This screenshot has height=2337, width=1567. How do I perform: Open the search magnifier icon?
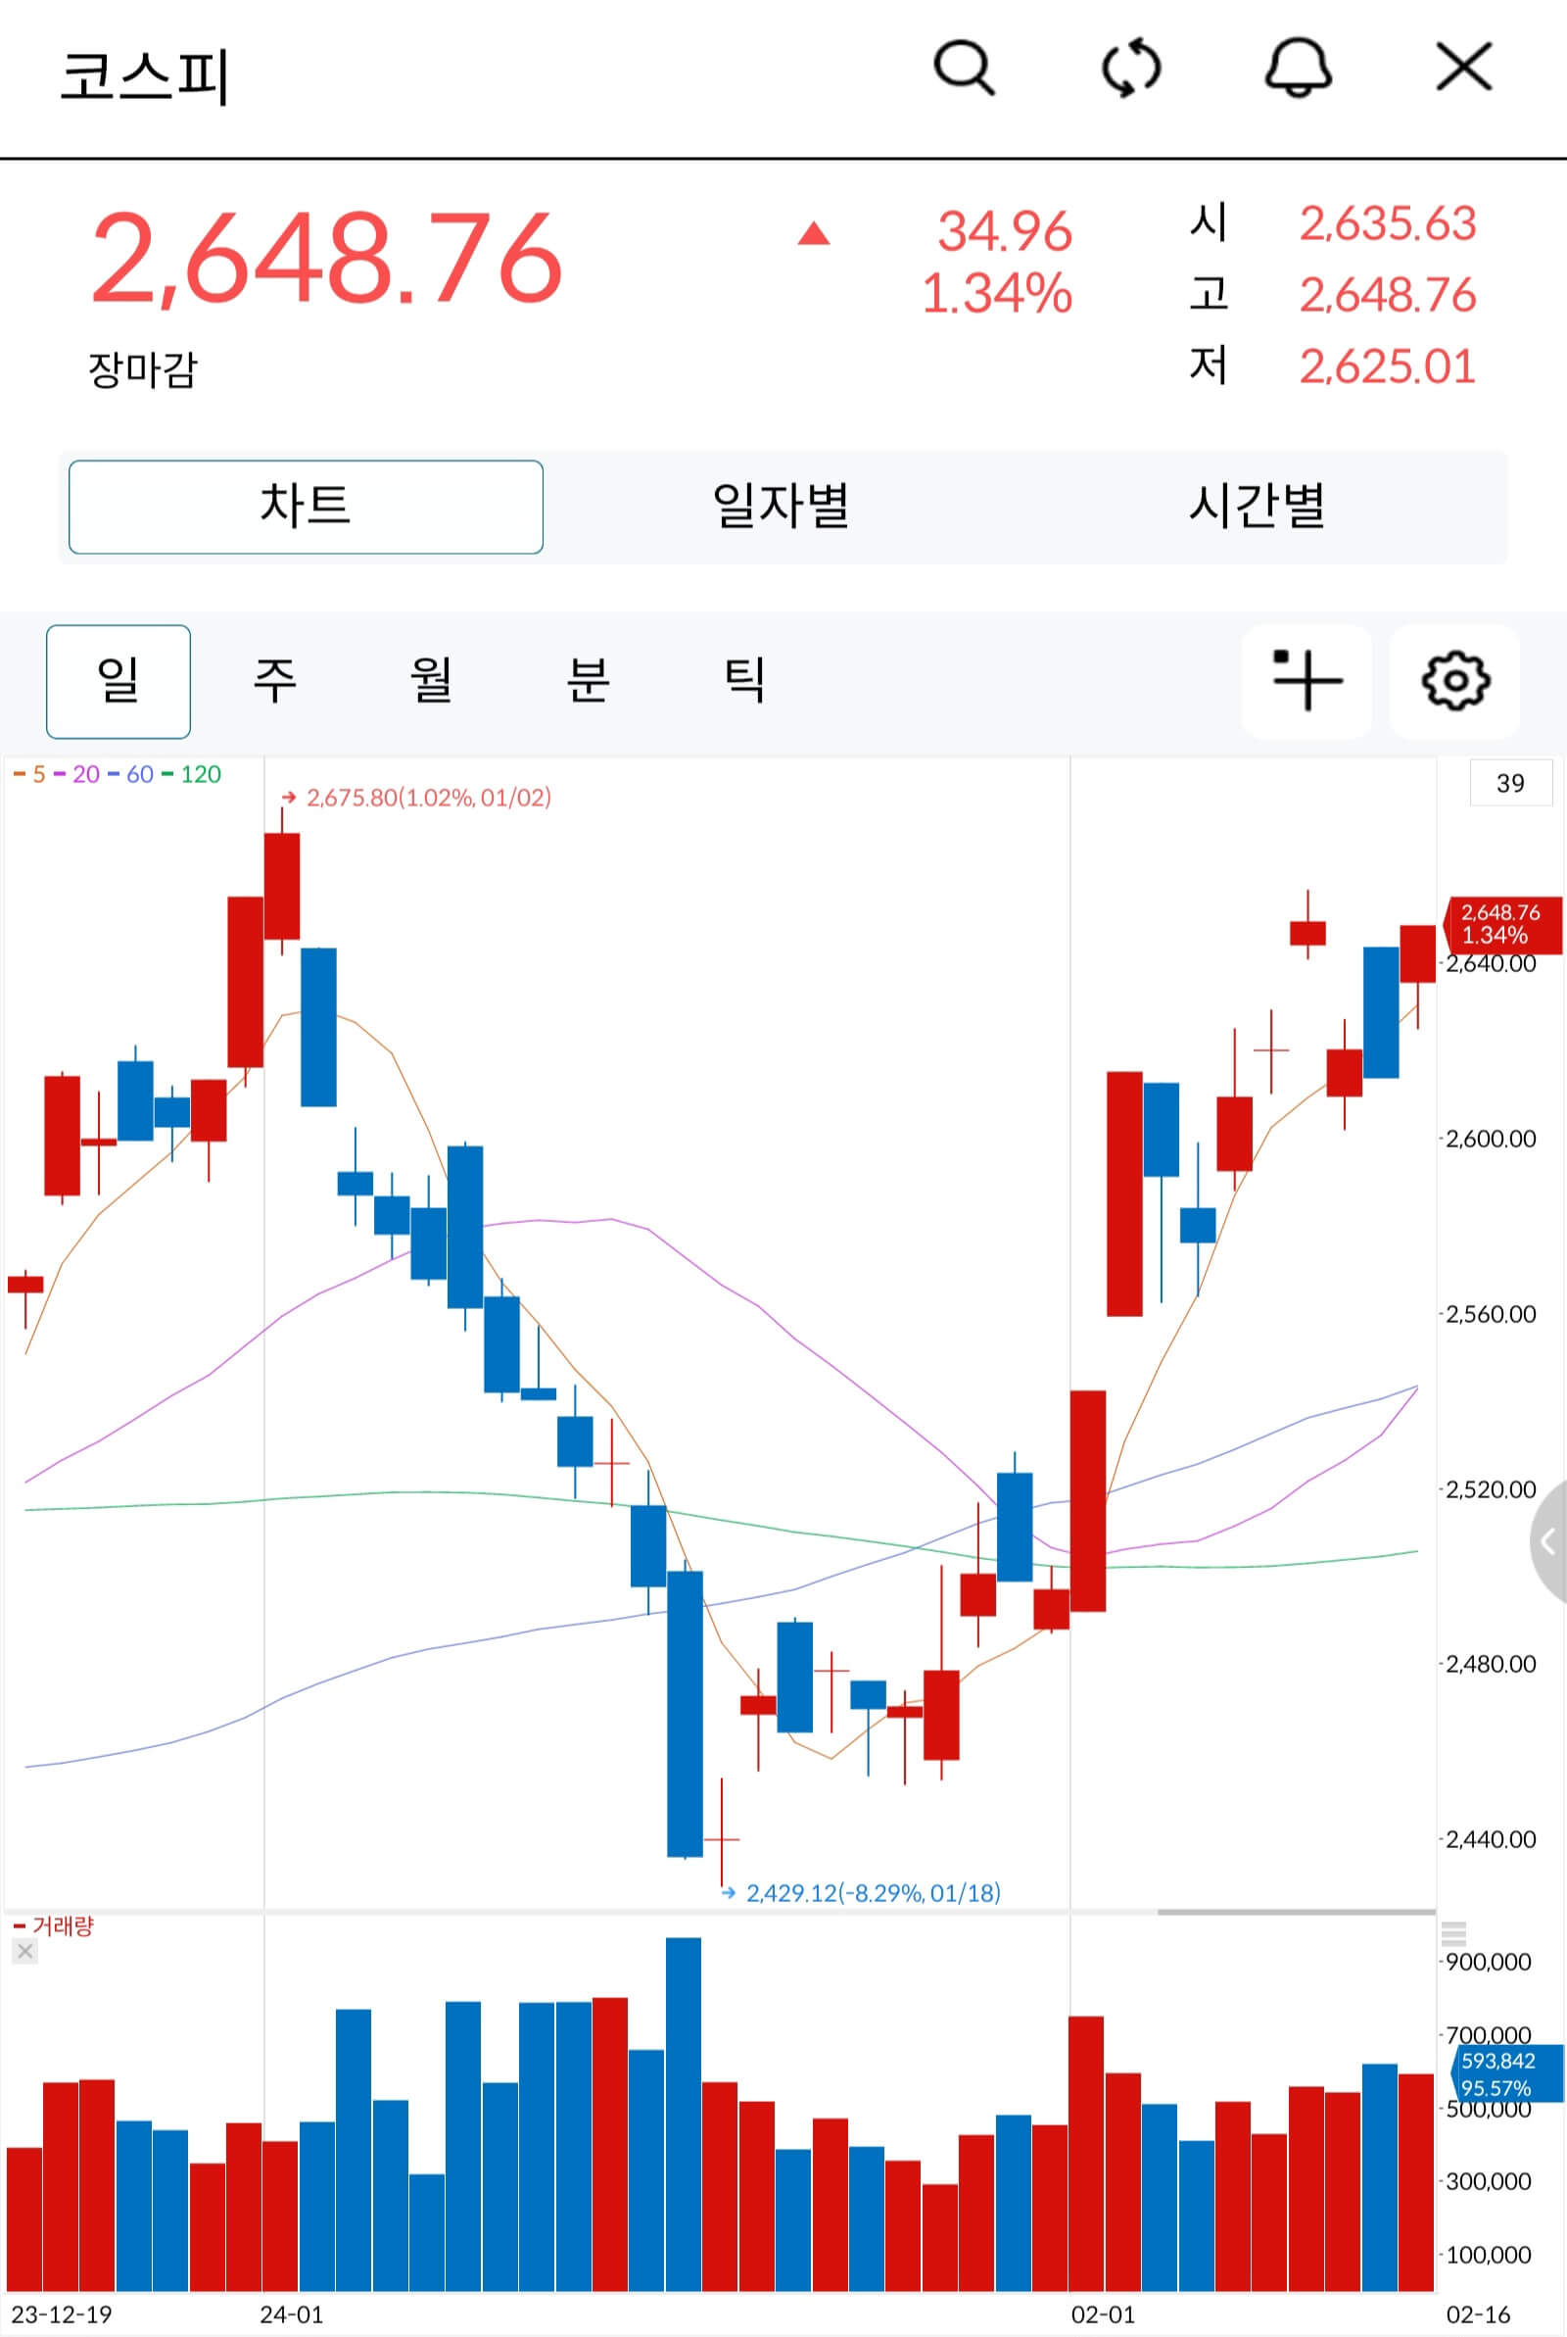coord(964,68)
